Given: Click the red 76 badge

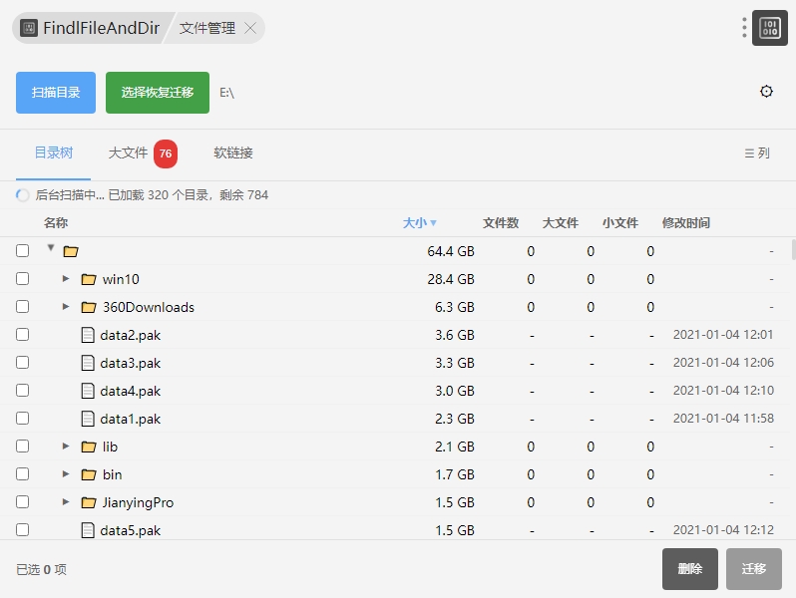Looking at the screenshot, I should pyautogui.click(x=166, y=153).
